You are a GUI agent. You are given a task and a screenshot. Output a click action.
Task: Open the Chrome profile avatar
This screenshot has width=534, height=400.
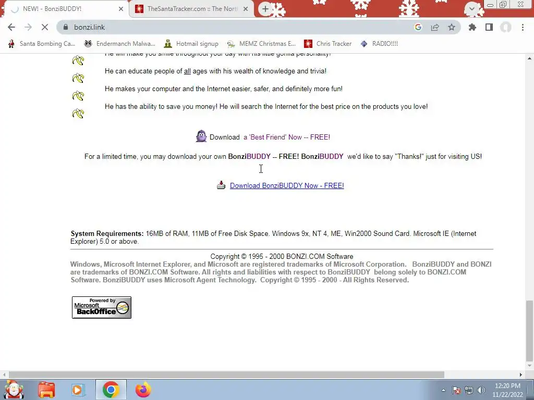[506, 27]
